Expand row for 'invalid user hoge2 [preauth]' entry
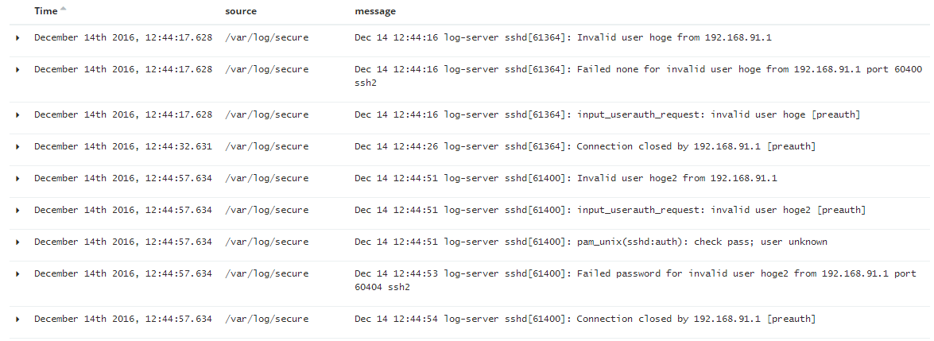Screen dimensions: 934x341 (x=18, y=210)
